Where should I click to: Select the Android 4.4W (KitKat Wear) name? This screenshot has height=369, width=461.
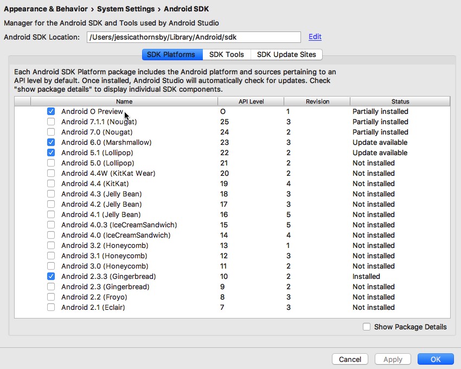108,173
